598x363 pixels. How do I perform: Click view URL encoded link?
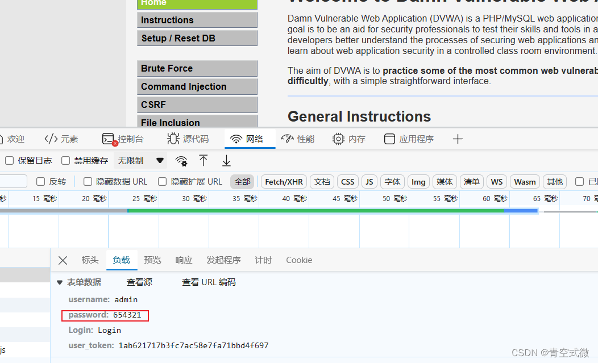[209, 282]
